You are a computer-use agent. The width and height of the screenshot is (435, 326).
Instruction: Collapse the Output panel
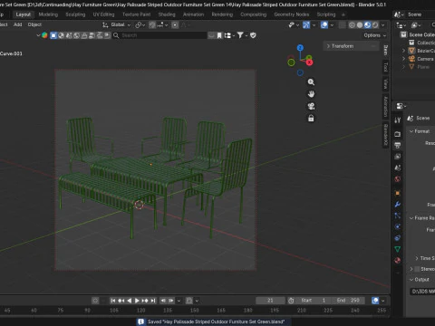point(420,280)
